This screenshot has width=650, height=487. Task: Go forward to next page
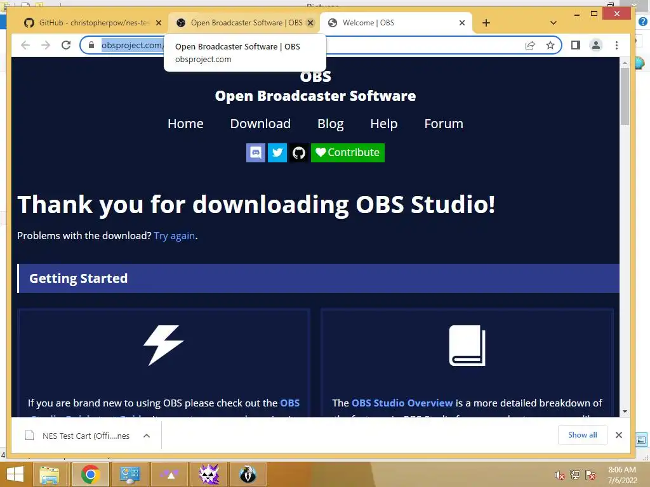(x=46, y=45)
